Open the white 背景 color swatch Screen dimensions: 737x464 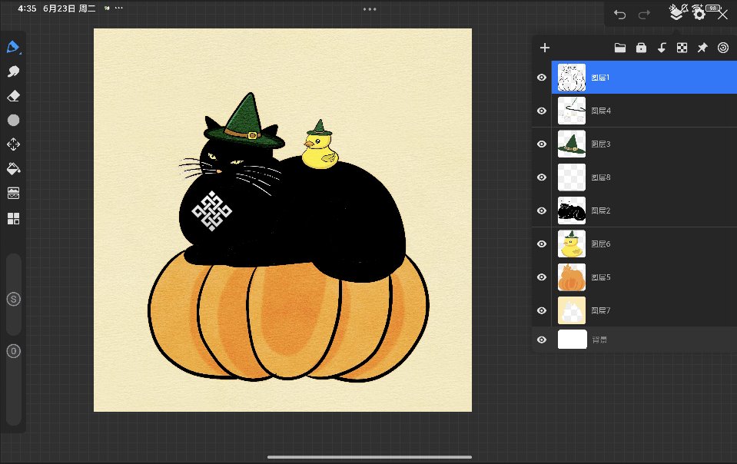coord(572,339)
